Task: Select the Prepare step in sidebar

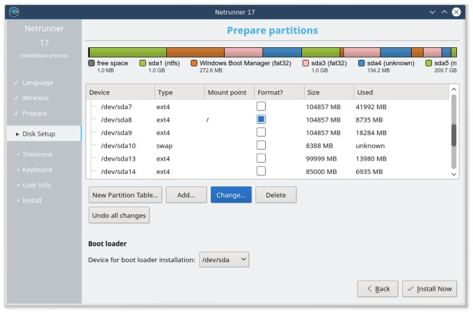Action: pyautogui.click(x=34, y=113)
